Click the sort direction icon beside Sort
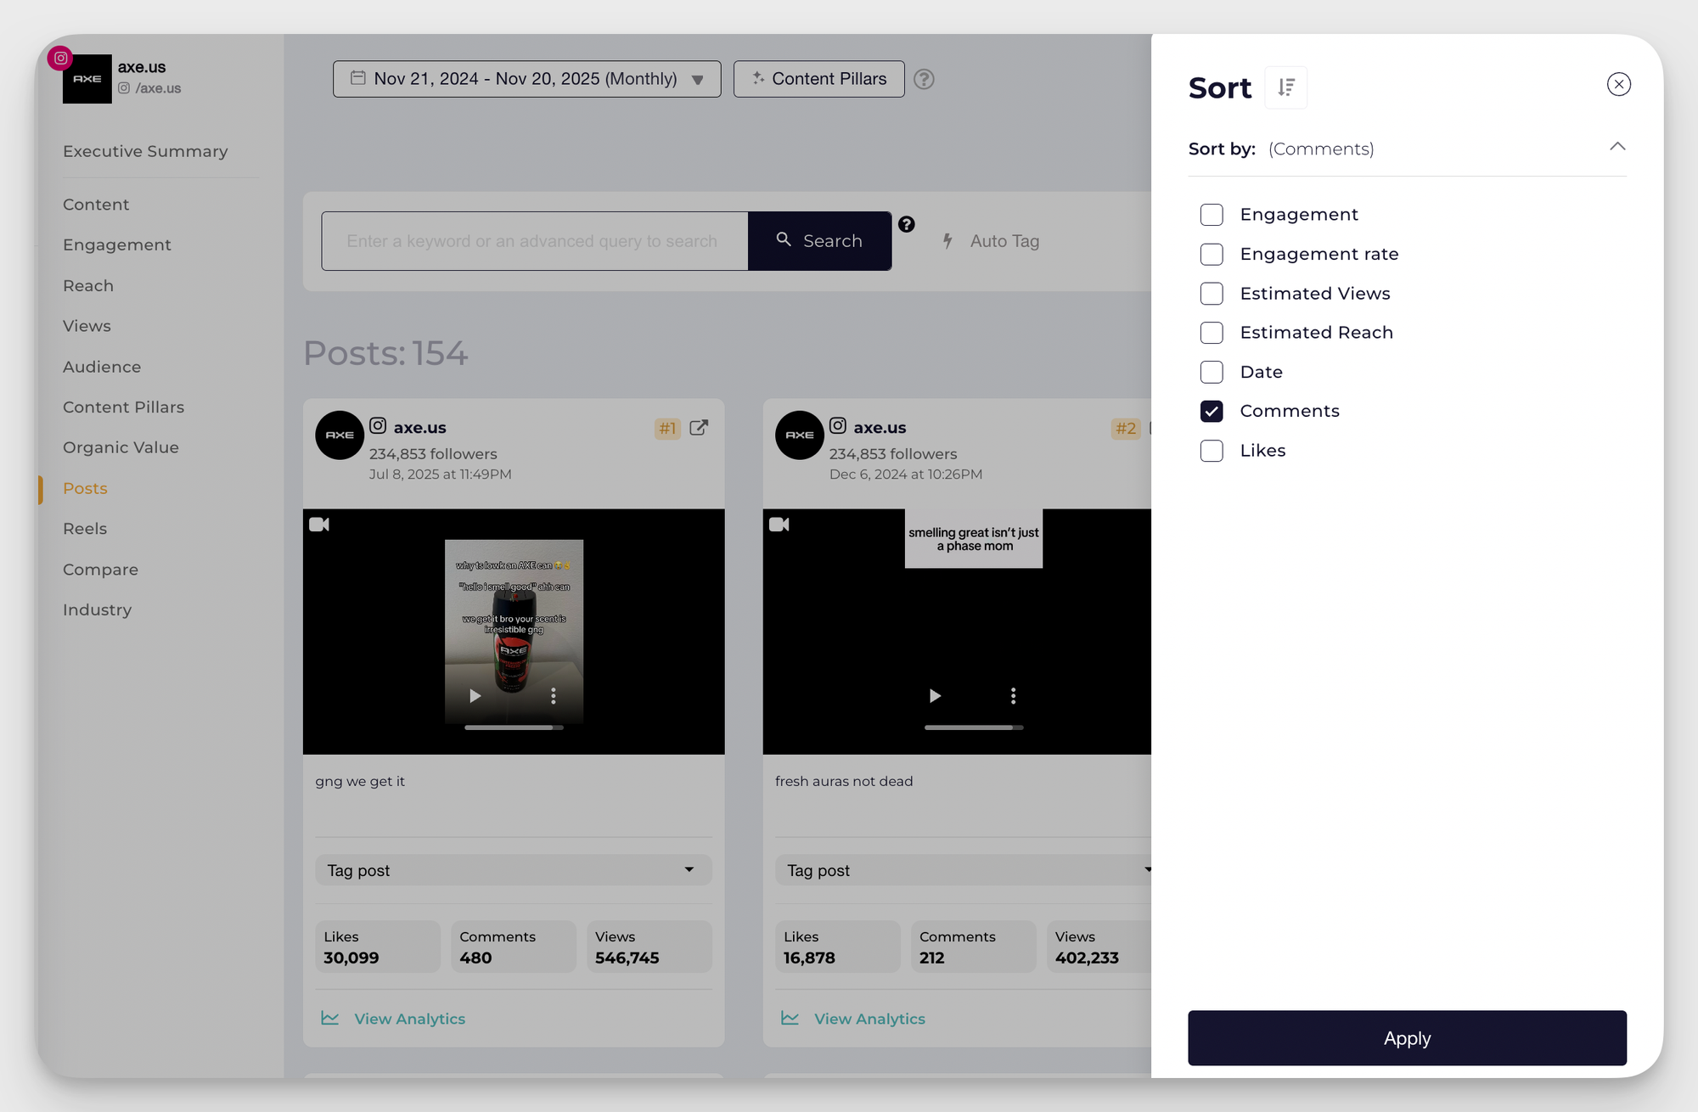The width and height of the screenshot is (1698, 1112). coord(1286,87)
